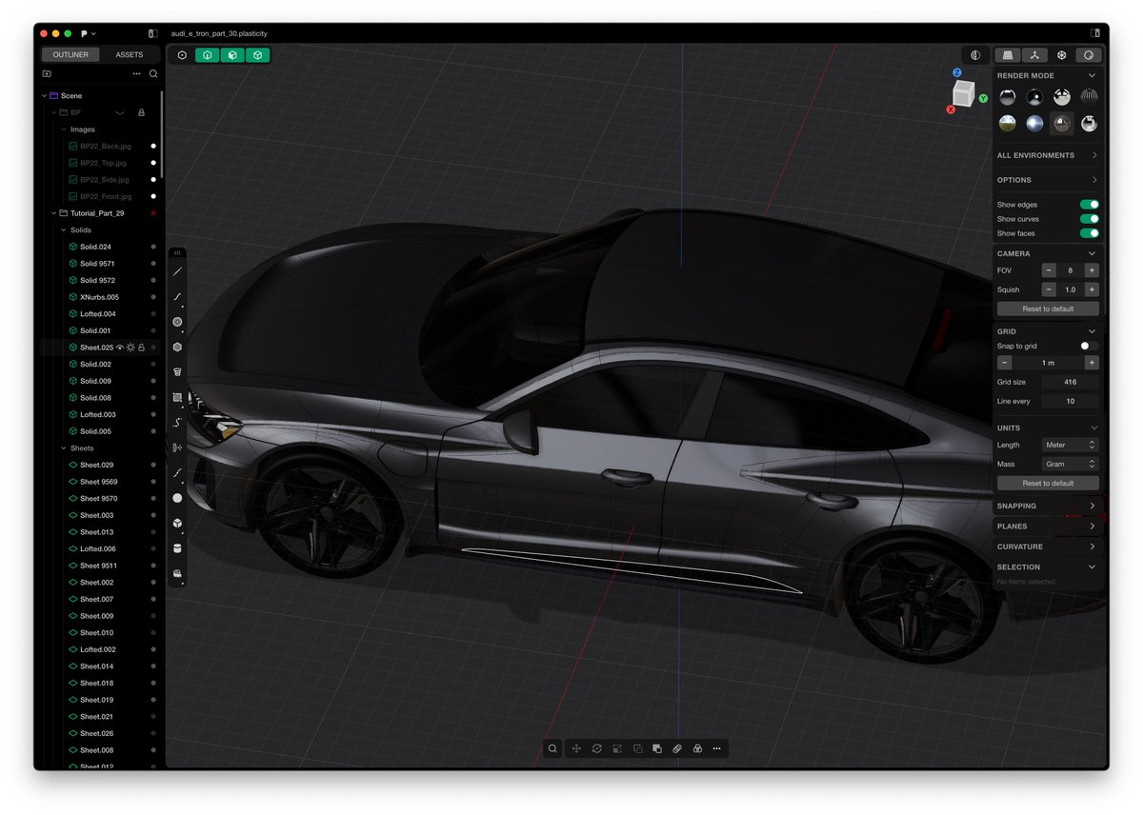This screenshot has width=1143, height=815.
Task: Select the Line tool in left toolbar
Action: (x=177, y=271)
